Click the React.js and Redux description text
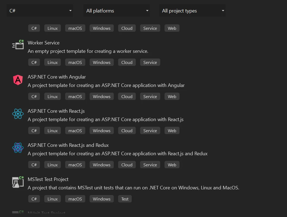Viewport: 287px width, 217px height. (x=118, y=154)
